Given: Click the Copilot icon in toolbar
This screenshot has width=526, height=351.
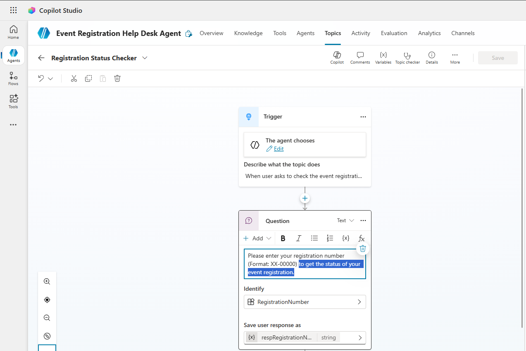Looking at the screenshot, I should coord(337,57).
